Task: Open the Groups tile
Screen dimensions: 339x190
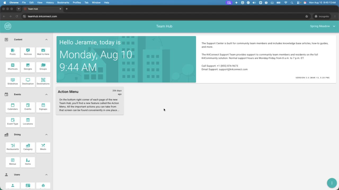Action: (x=43, y=67)
